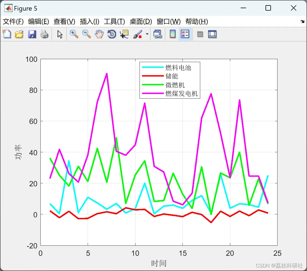Click the Link Plot toolbar icon
Screen dimensions: 307x271
coord(158,34)
